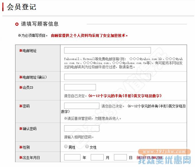Click the red ※ mark beside 出生年月日
The width and height of the screenshot is (195, 167).
click(21, 158)
